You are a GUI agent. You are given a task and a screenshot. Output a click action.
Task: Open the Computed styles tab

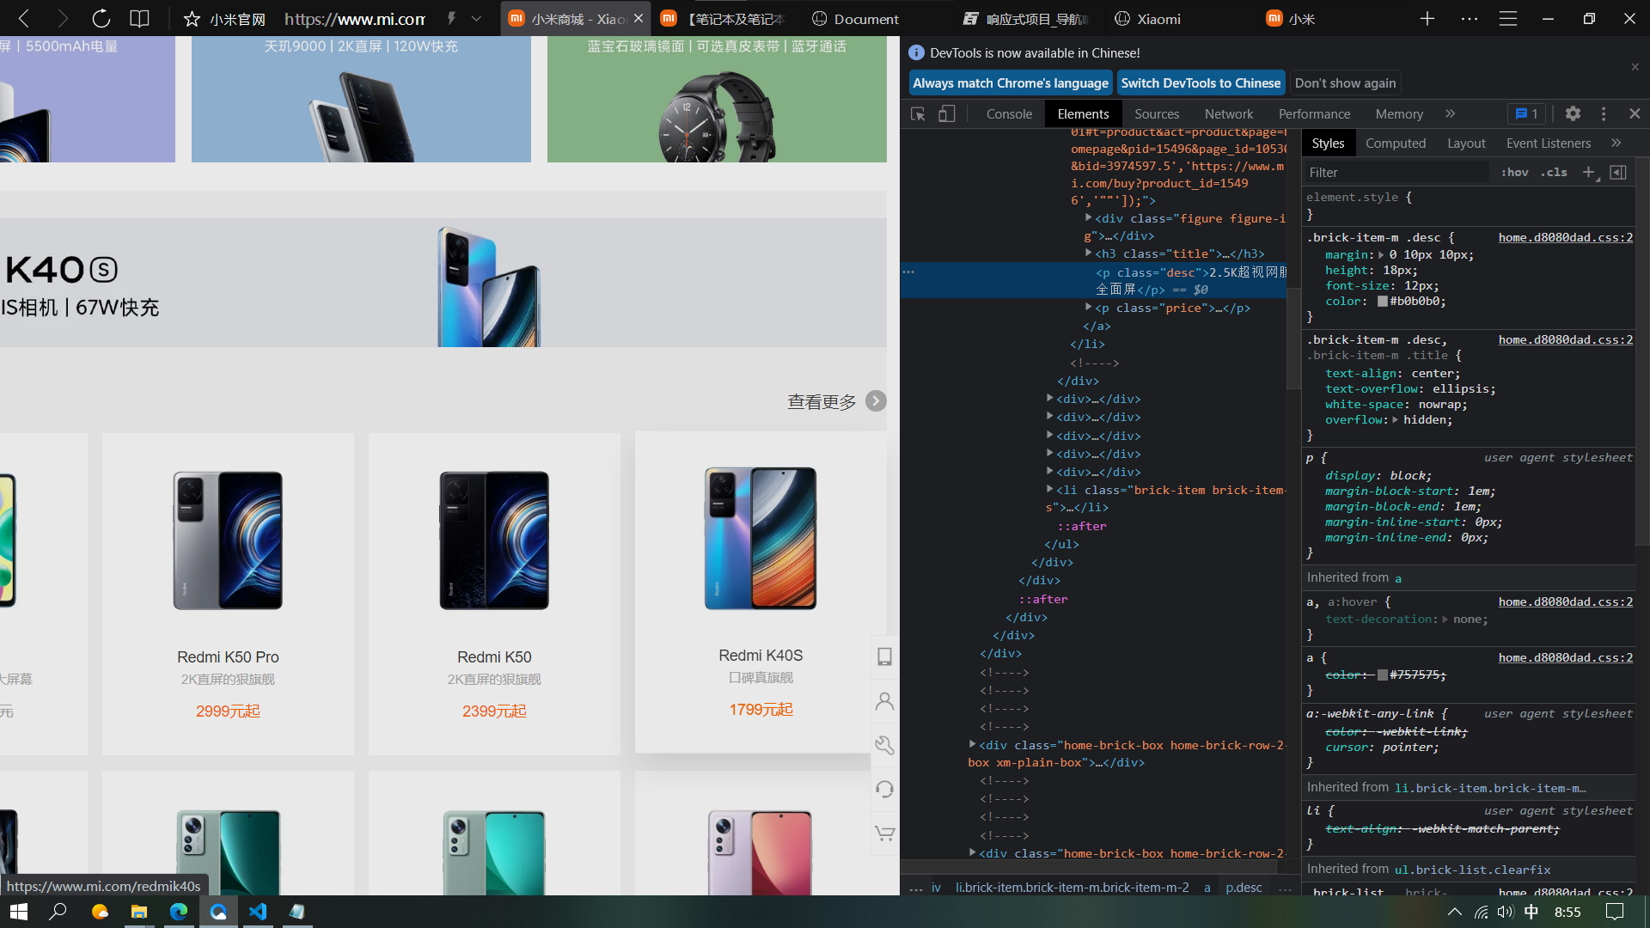pyautogui.click(x=1396, y=143)
